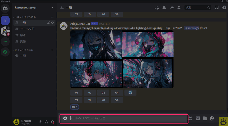Viewport: 228px width, 126px height.
Task: Open the 一般 text channel
Action: 34,23
